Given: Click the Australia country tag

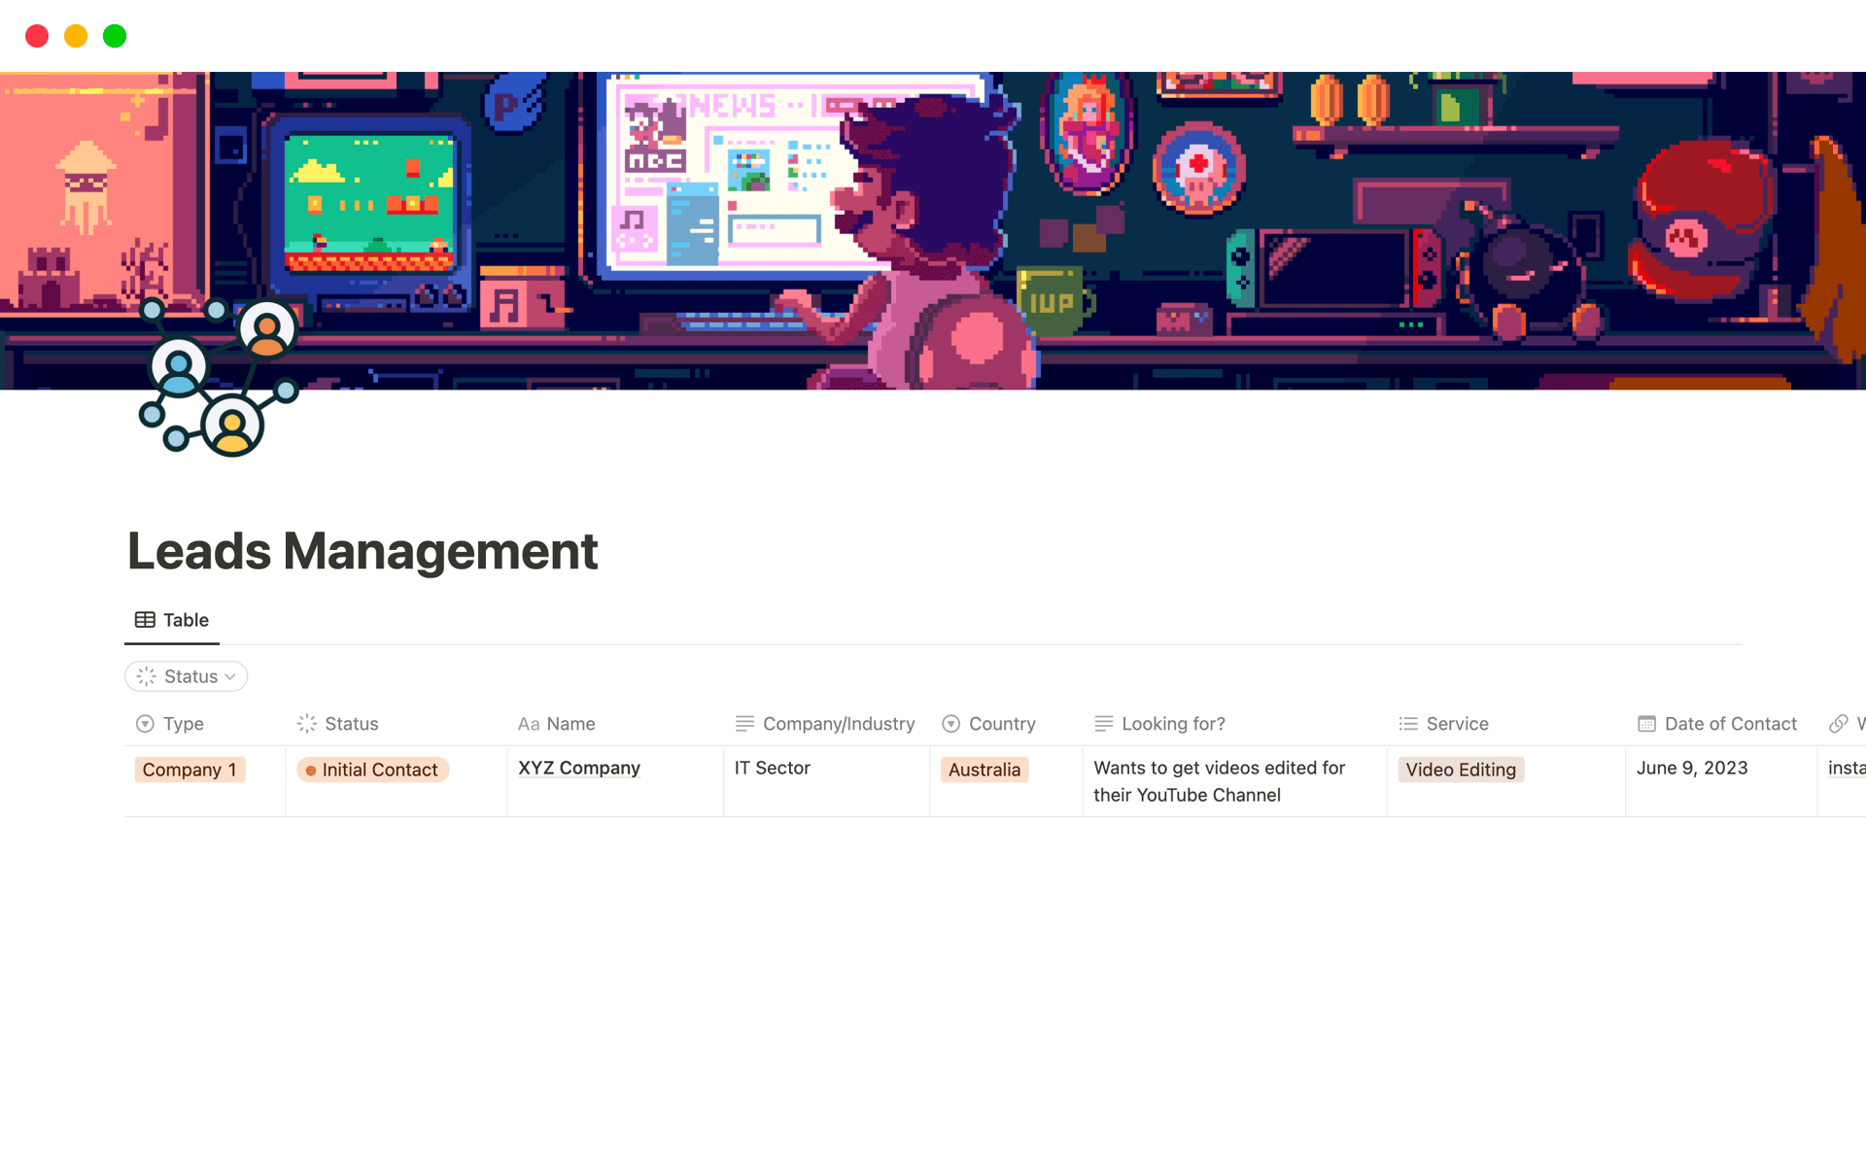Looking at the screenshot, I should pos(984,769).
